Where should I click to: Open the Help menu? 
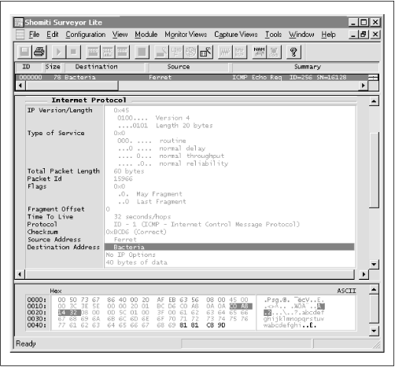[328, 35]
